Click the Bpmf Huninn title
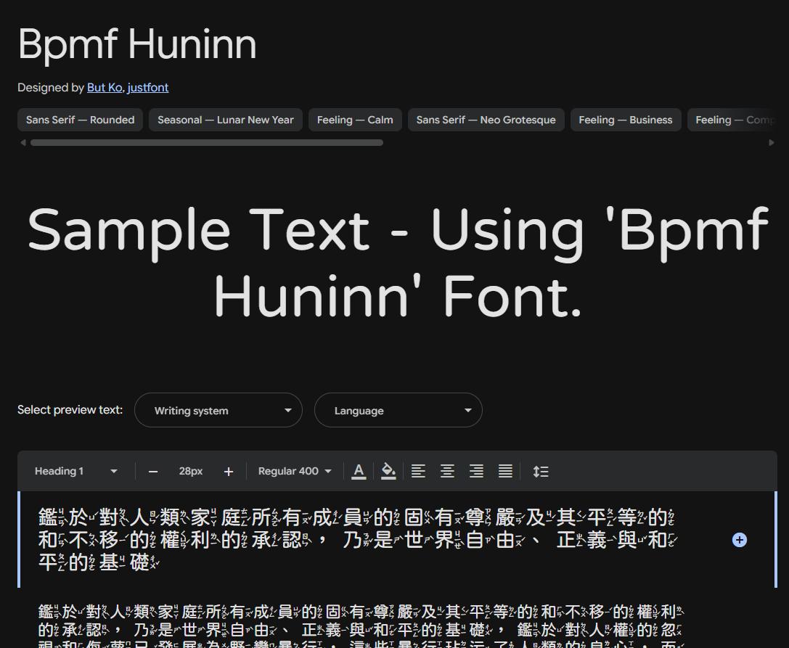Screen dimensions: 789x648 137,44
